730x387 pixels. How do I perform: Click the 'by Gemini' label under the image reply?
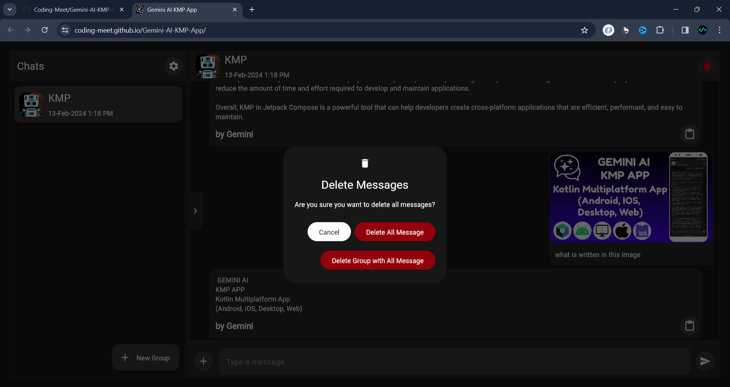click(x=234, y=326)
